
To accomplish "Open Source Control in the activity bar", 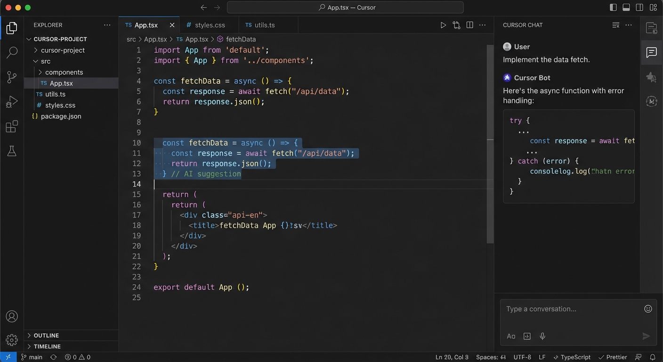I will click(12, 77).
